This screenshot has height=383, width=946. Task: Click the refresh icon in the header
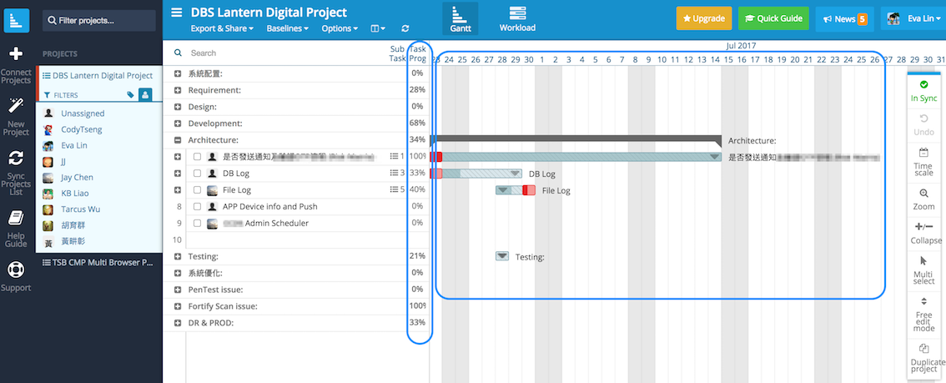pyautogui.click(x=405, y=28)
